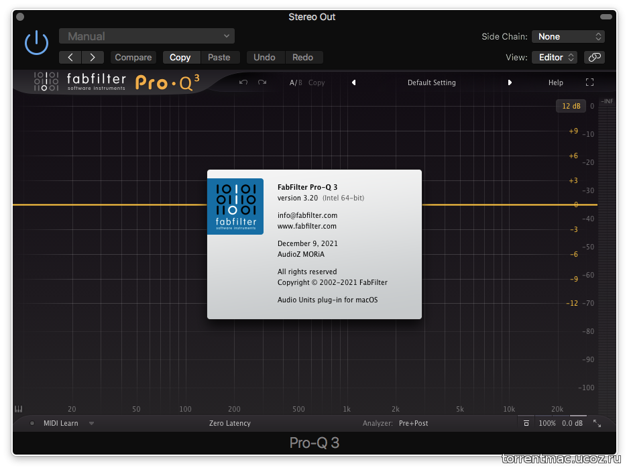The image size is (629, 470).
Task: Click the 'December 9, 2021' date text
Action: tap(308, 243)
